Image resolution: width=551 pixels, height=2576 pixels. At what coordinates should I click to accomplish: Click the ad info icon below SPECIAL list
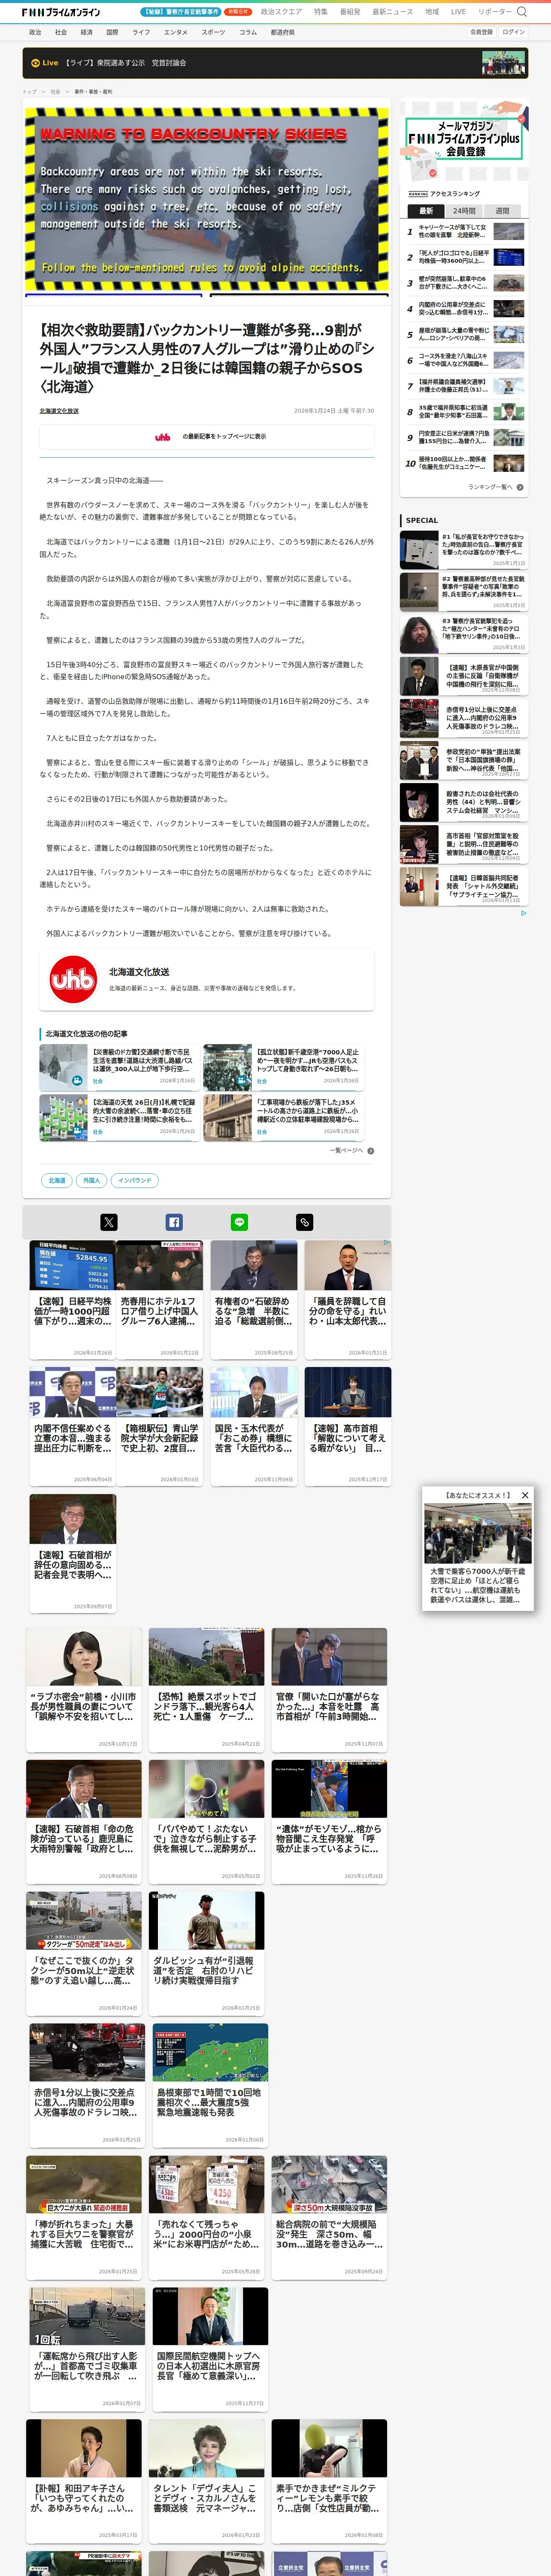tap(523, 913)
